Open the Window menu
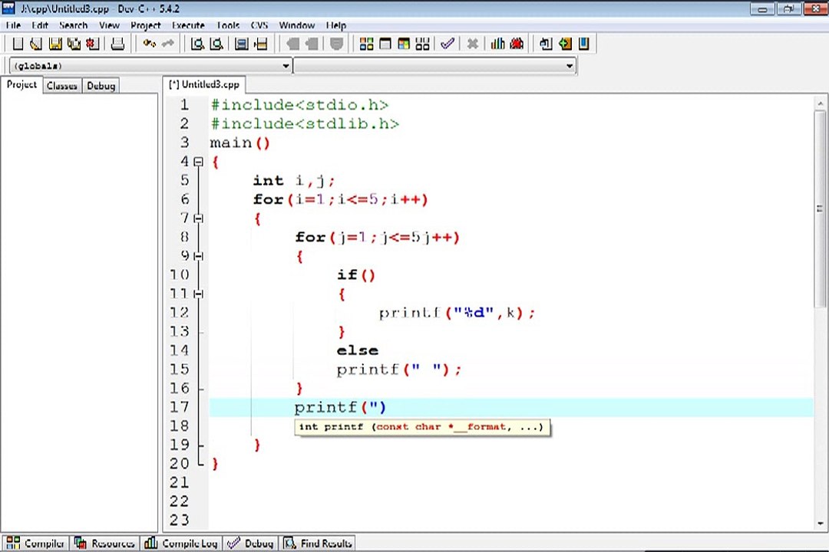Image resolution: width=829 pixels, height=552 pixels. (296, 25)
